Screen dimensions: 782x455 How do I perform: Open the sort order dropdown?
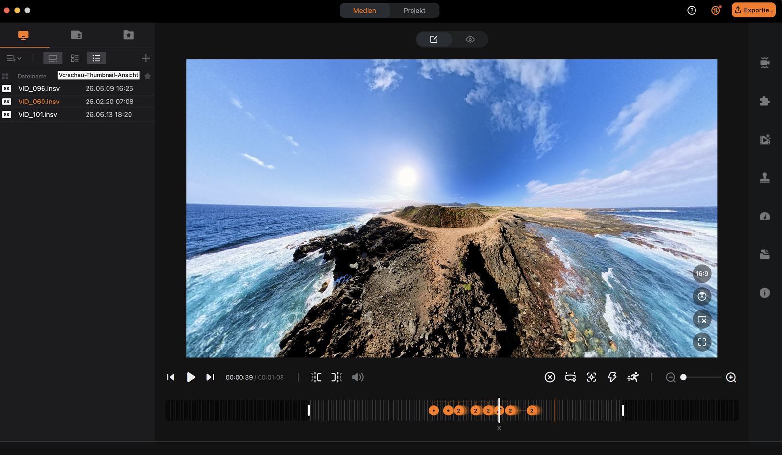click(x=14, y=58)
